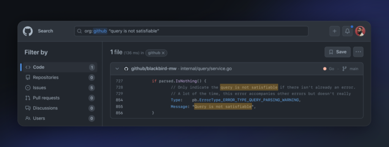Image resolution: width=389 pixels, height=147 pixels.
Task: Click the Go language label
Action: [331, 69]
